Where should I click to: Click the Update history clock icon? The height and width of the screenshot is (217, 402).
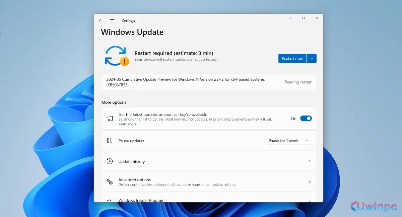click(x=110, y=161)
